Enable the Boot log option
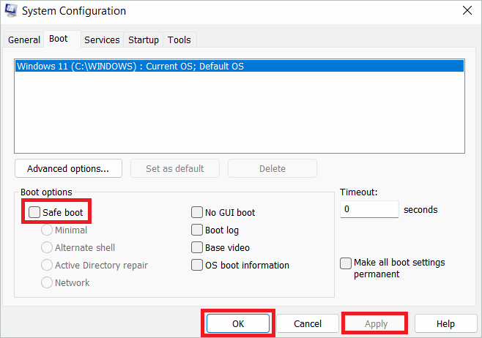 point(197,230)
